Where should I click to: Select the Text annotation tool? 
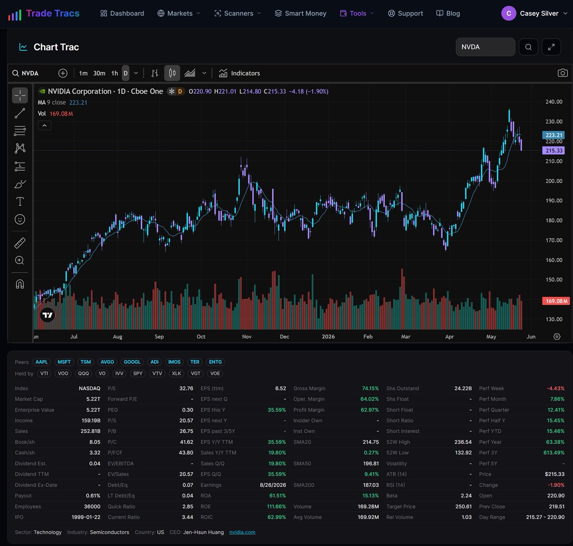tap(20, 201)
